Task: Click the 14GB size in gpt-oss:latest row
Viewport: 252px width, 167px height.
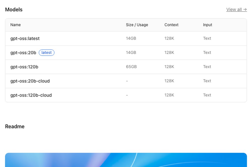Action: [131, 38]
